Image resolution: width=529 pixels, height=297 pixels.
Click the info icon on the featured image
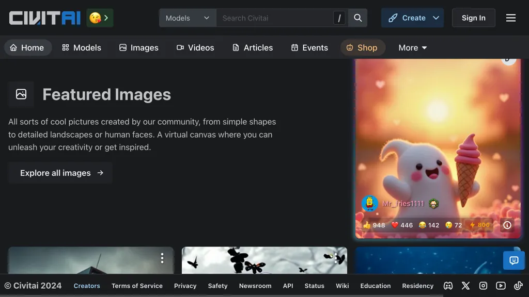coord(507,225)
